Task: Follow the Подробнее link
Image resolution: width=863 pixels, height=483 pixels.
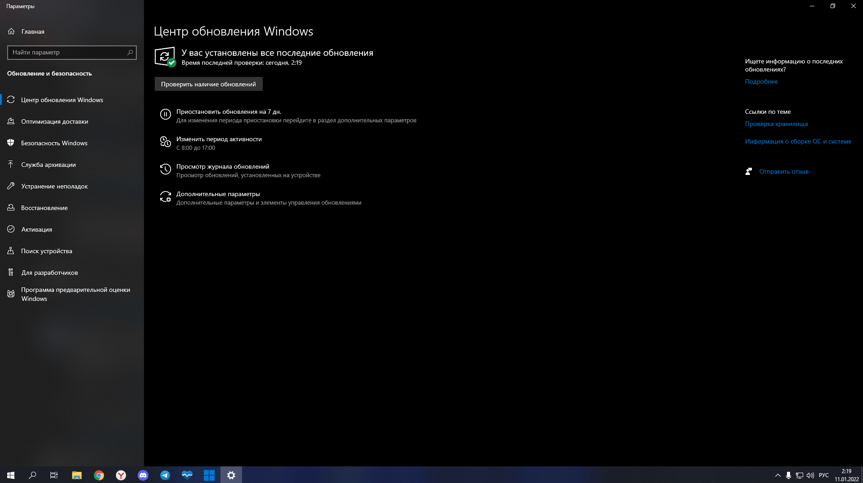Action: coord(761,81)
